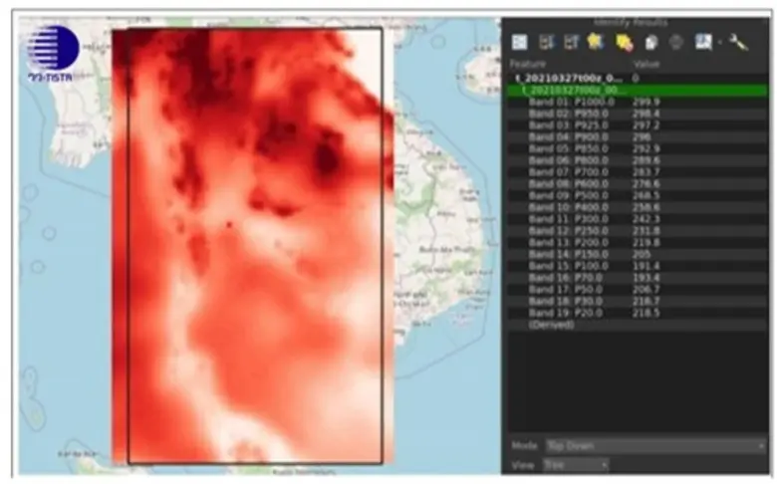
Task: Click the Feature column header
Action: point(528,64)
